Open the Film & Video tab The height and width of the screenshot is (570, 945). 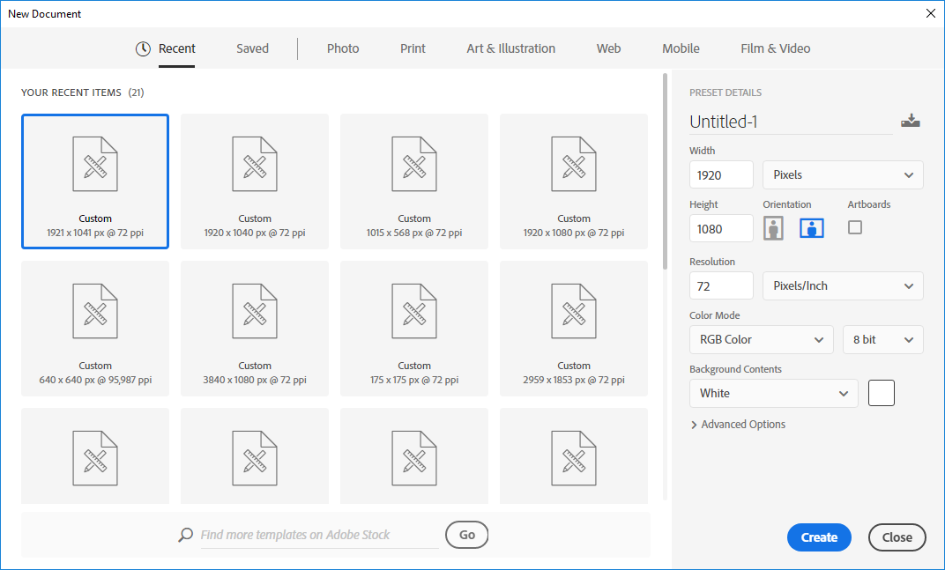coord(776,48)
